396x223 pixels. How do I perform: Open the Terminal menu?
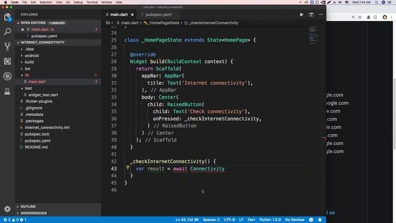click(x=92, y=2)
